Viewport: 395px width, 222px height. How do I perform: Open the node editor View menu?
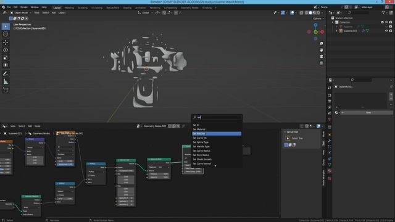pos(13,126)
